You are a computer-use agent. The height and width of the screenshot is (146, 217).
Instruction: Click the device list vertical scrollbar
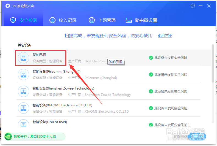[x=213, y=64]
